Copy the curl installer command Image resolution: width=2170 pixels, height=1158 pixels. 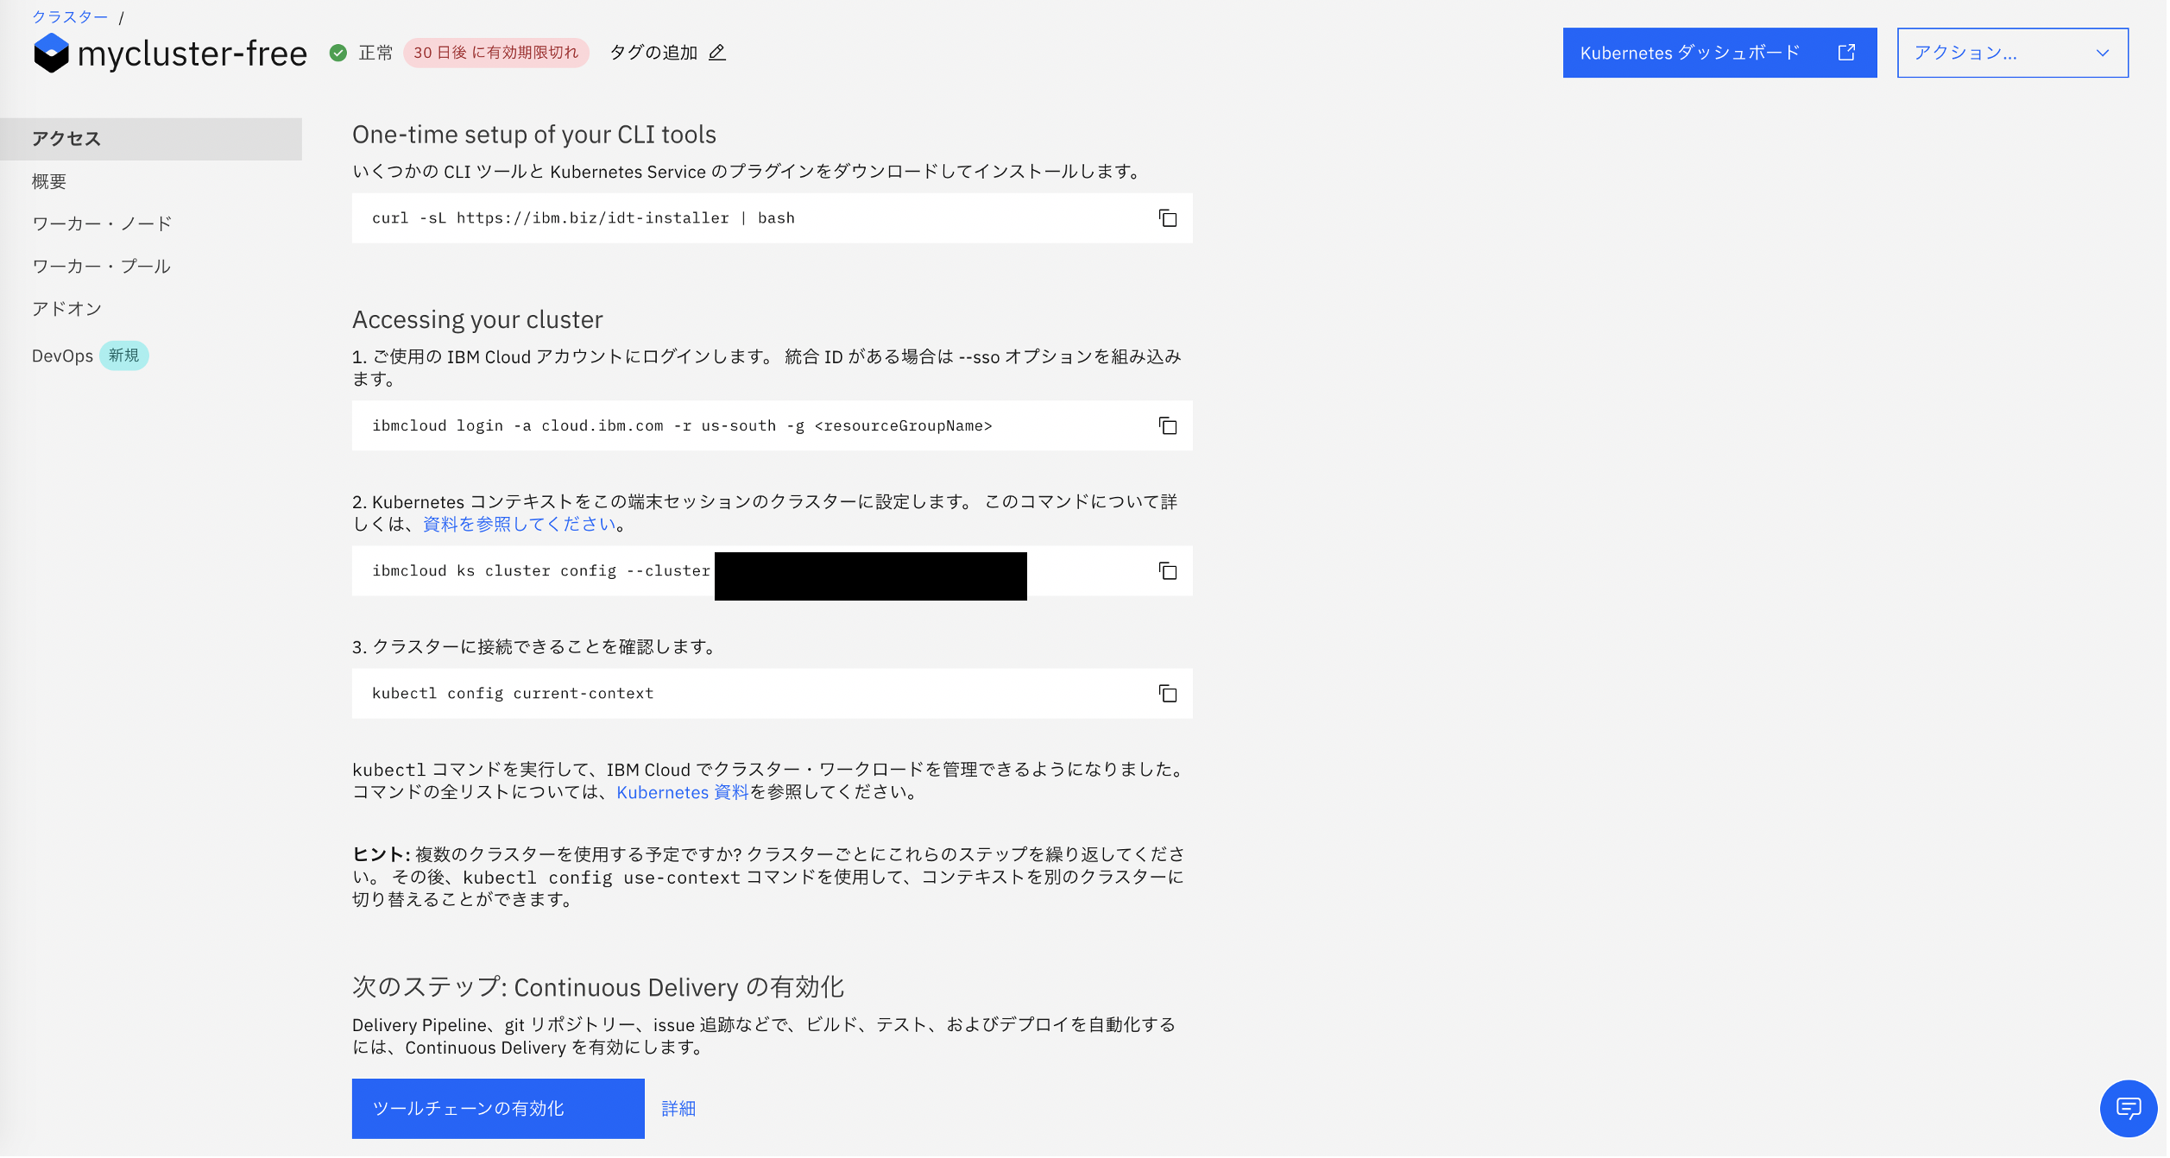pyautogui.click(x=1168, y=218)
